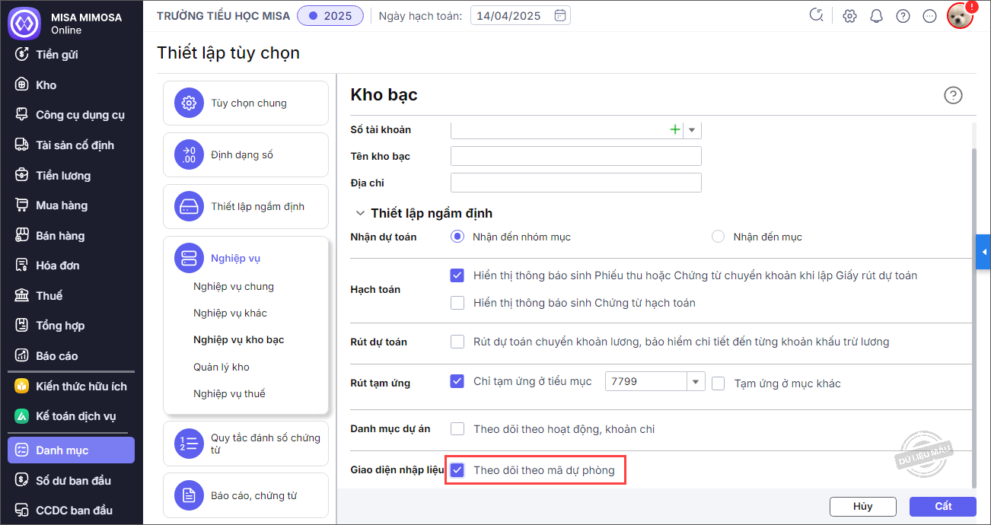Open Thiết lập ngầm định settings card
Image resolution: width=991 pixels, height=525 pixels.
click(246, 207)
